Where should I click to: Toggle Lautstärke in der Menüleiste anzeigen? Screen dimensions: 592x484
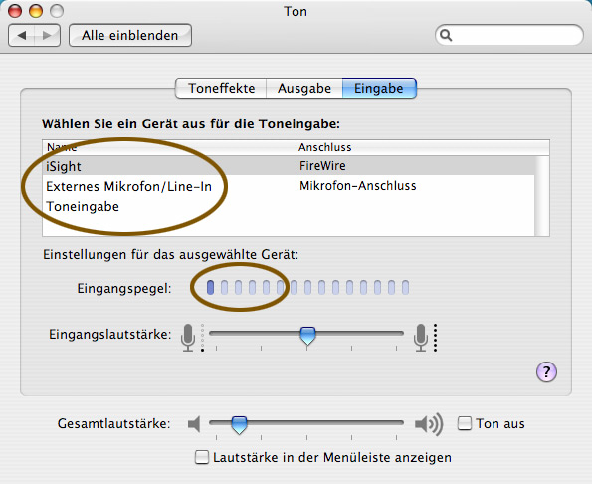(202, 457)
